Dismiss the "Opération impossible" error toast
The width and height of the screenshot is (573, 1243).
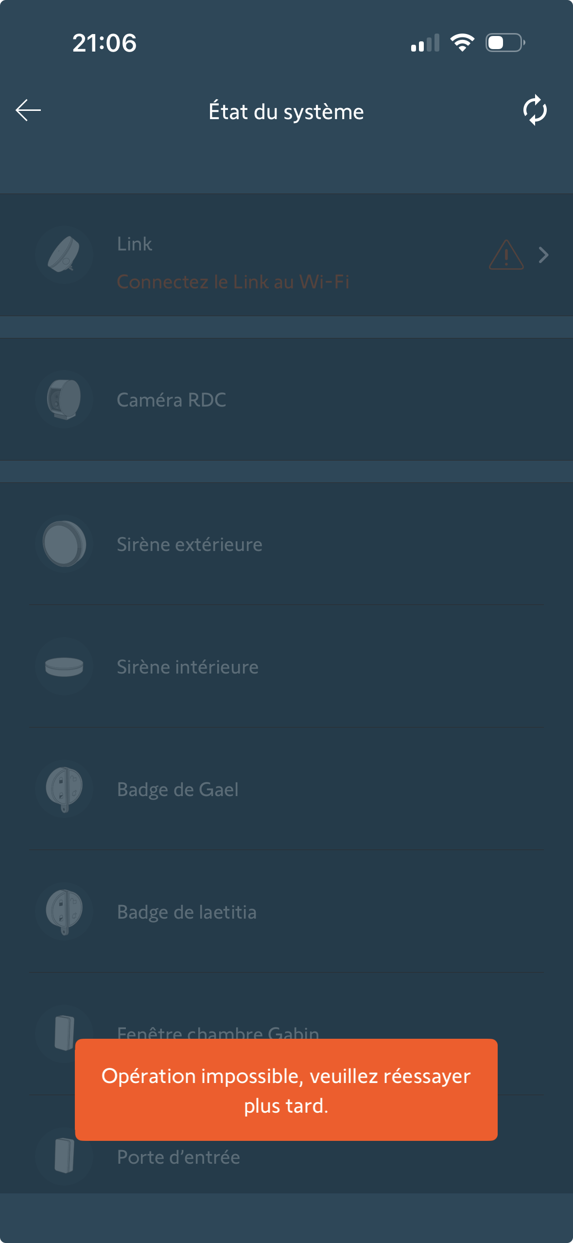tap(286, 1090)
